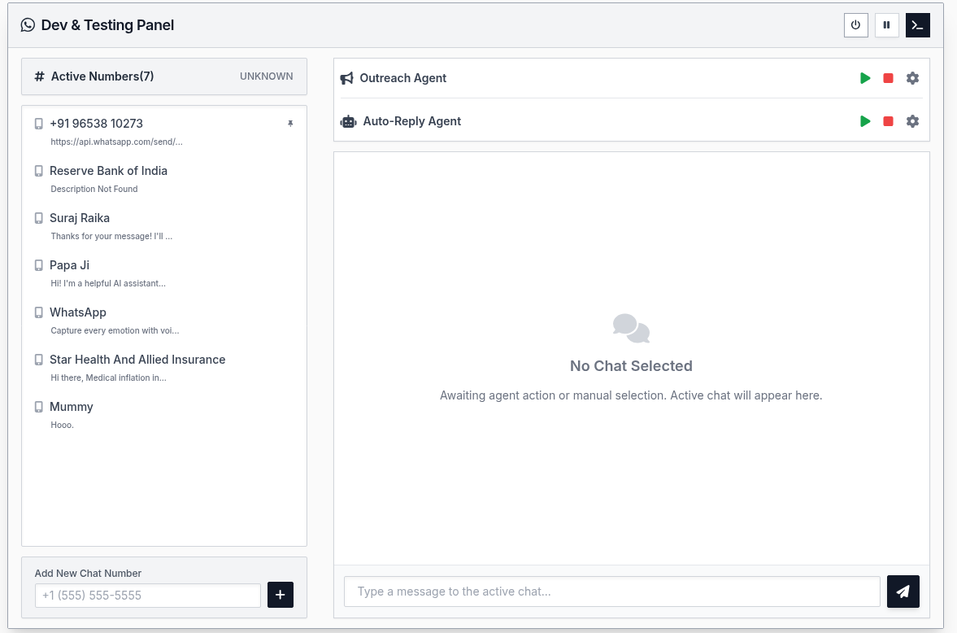Click the power button in header
This screenshot has height=633, width=957.
(855, 25)
